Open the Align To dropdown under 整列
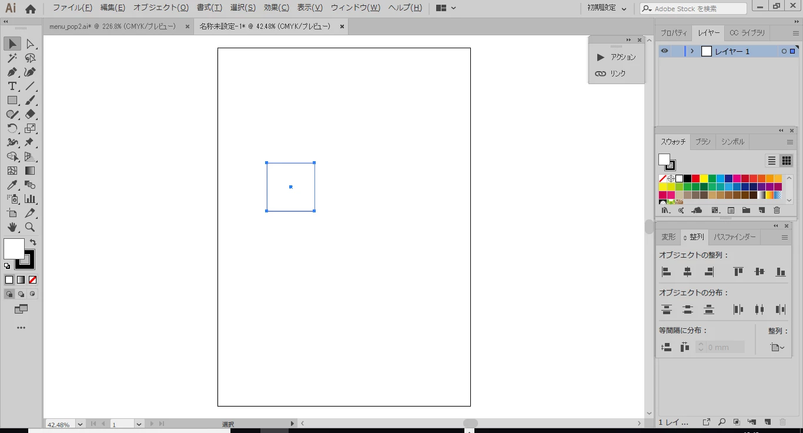The image size is (803, 433). click(x=777, y=348)
